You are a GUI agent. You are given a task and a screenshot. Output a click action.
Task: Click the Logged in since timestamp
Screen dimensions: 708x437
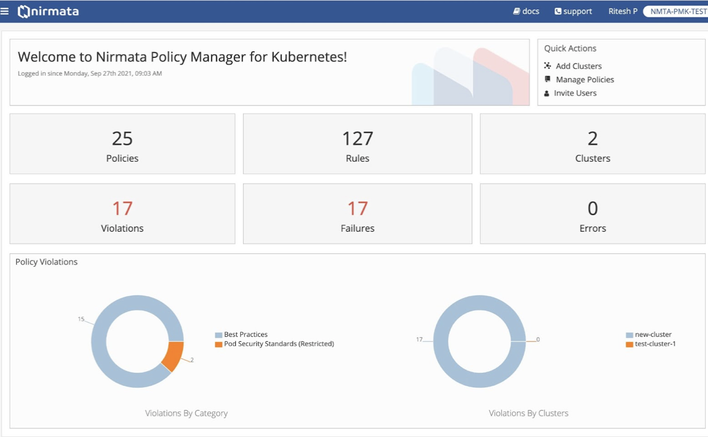(x=90, y=73)
